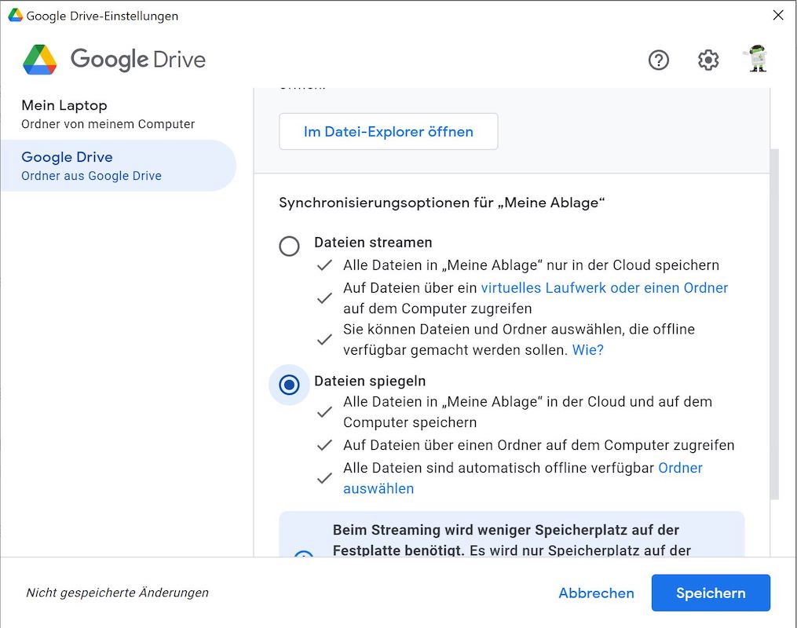Click text Auf Dateien über einen Ordner zugreifen

click(x=539, y=445)
